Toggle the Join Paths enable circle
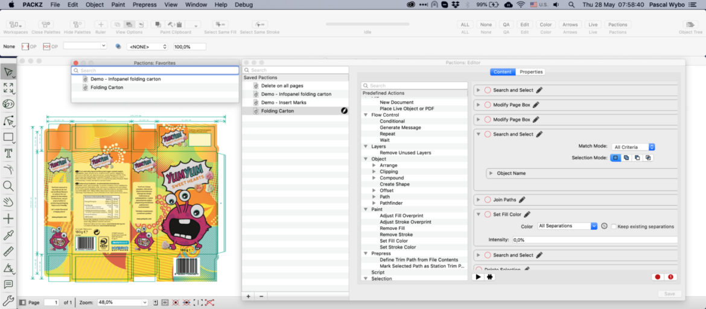This screenshot has width=706, height=309. coord(487,200)
